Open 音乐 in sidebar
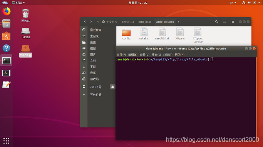This screenshot has height=147, width=263. 98,73
